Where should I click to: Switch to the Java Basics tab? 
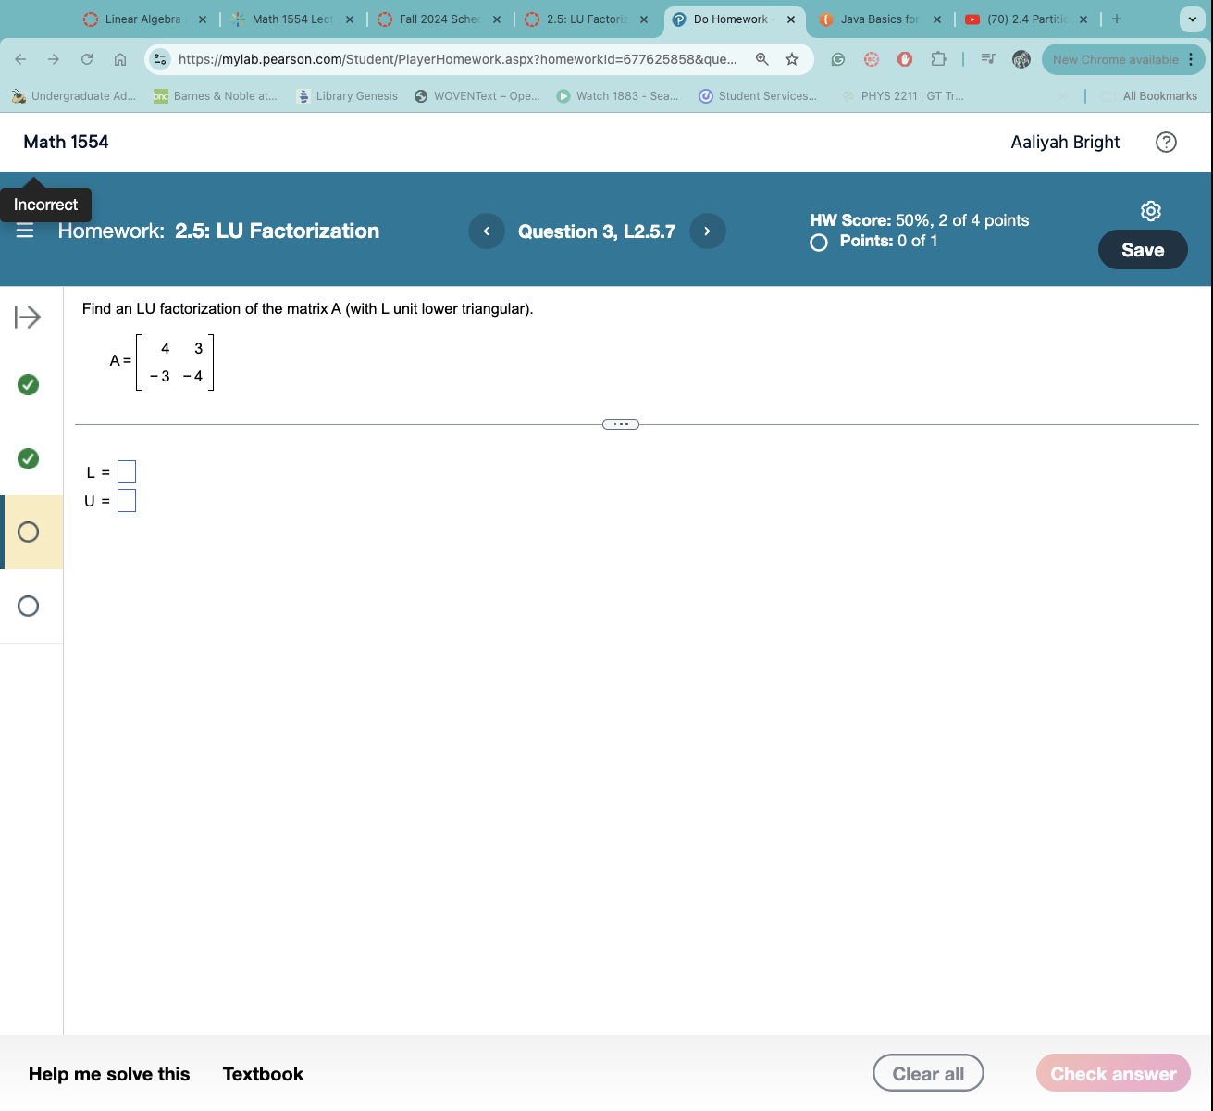[879, 19]
